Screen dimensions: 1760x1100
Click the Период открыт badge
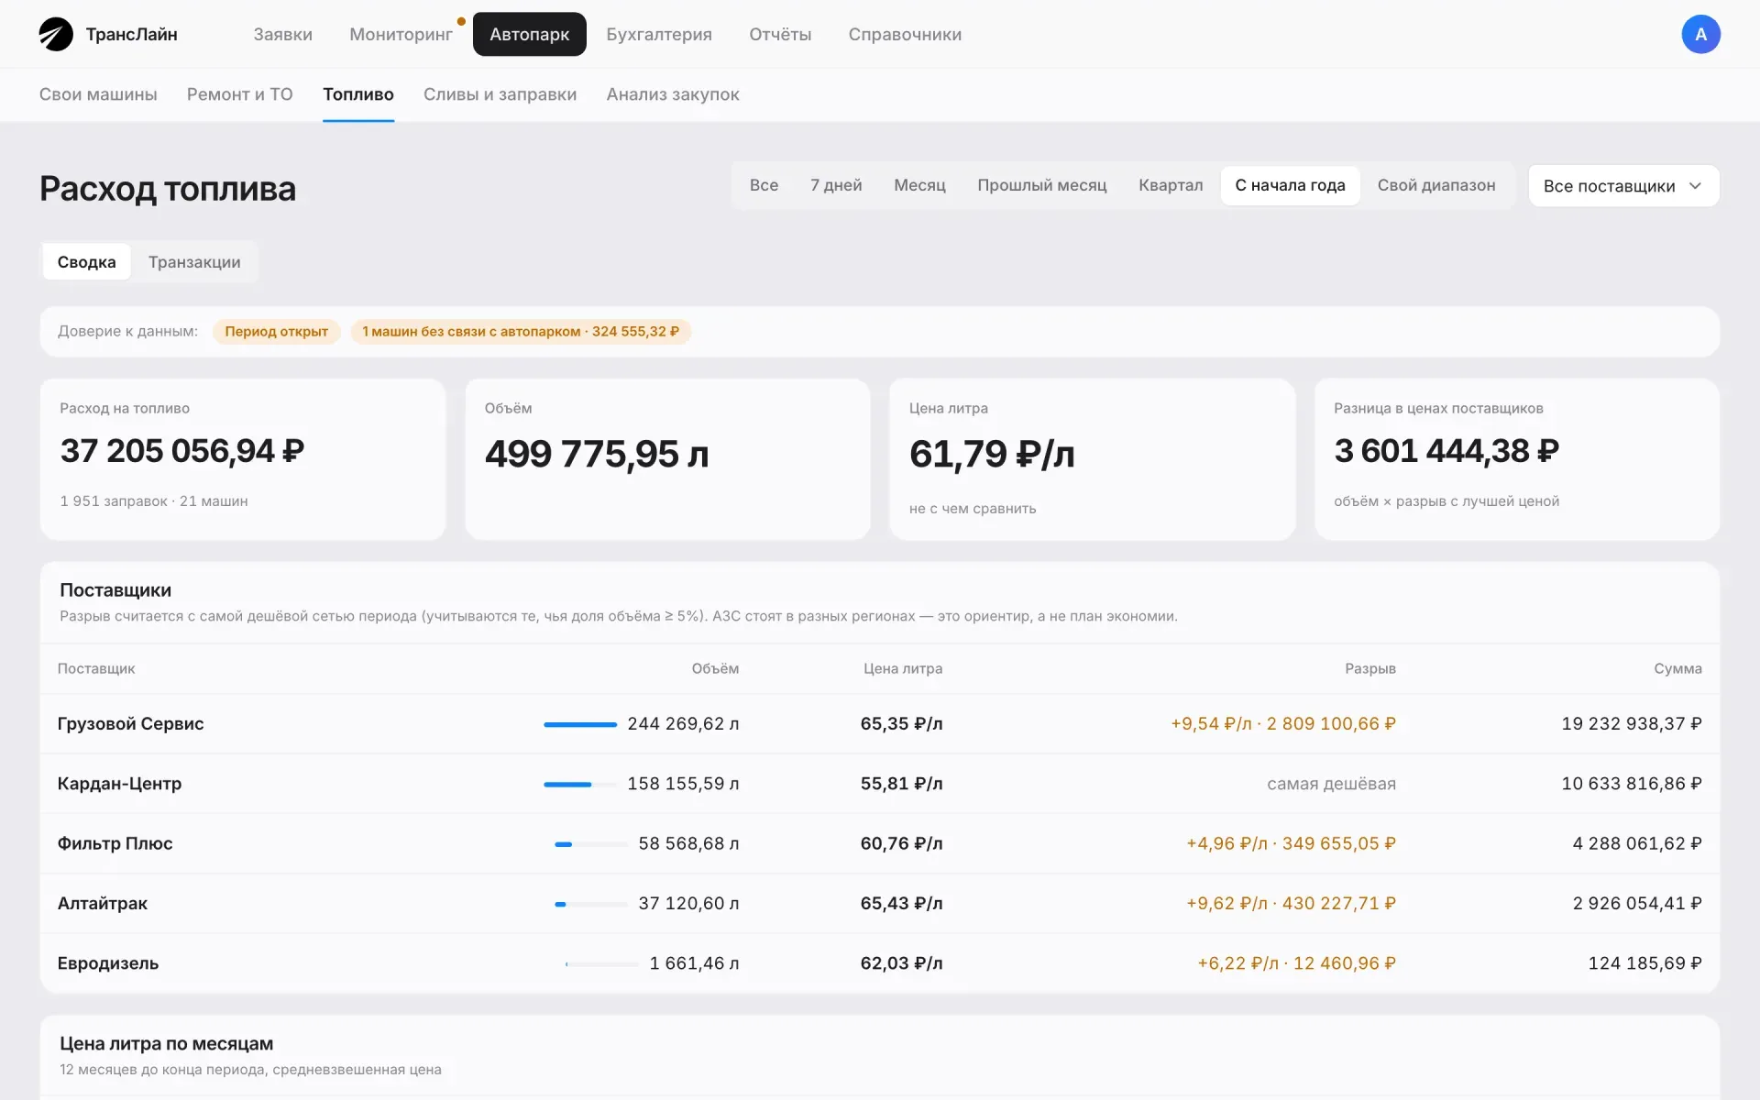click(276, 332)
